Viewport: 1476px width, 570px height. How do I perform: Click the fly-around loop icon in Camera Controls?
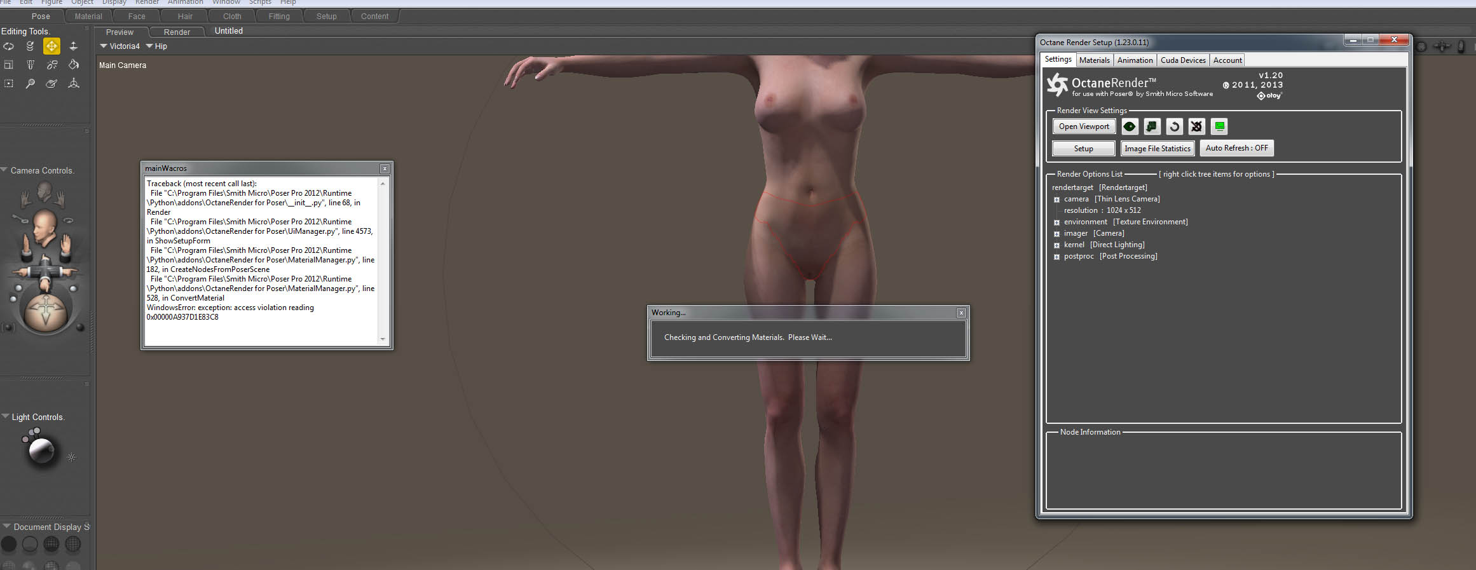pos(68,221)
